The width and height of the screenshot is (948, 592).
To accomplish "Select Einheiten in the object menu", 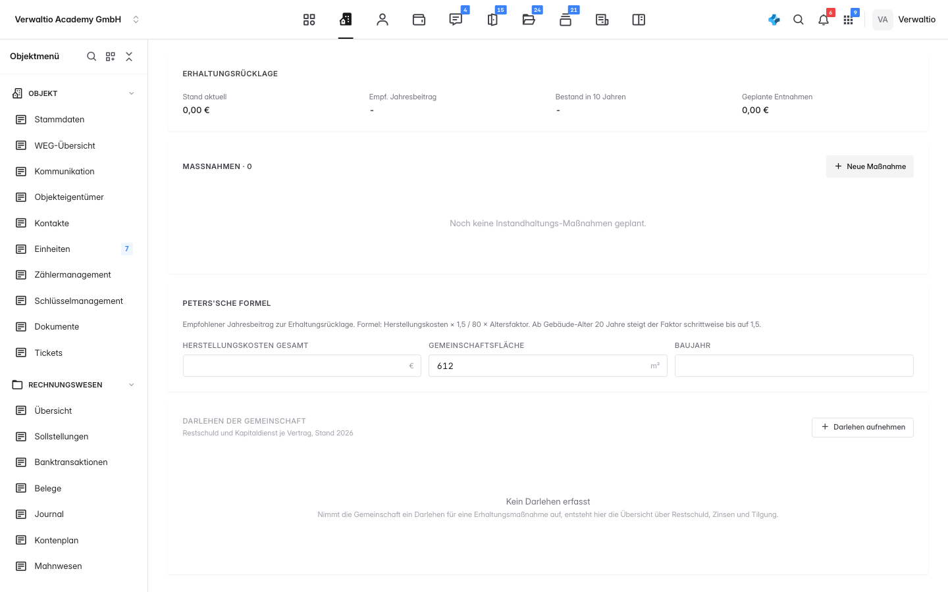I will [x=74, y=249].
